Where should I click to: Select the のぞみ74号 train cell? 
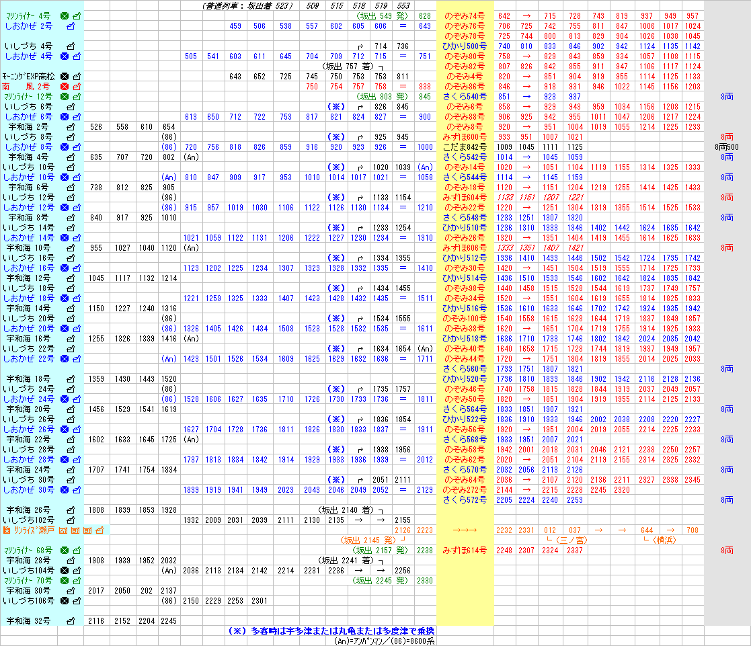coord(465,16)
